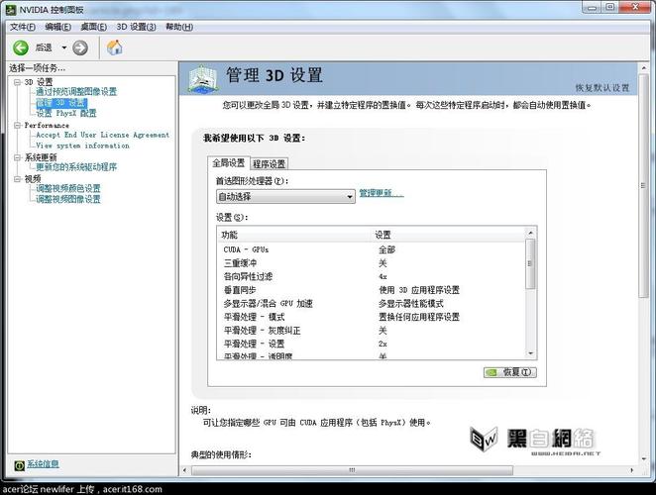The width and height of the screenshot is (656, 495).
Task: Click the 系统信息 link
Action: click(x=43, y=464)
